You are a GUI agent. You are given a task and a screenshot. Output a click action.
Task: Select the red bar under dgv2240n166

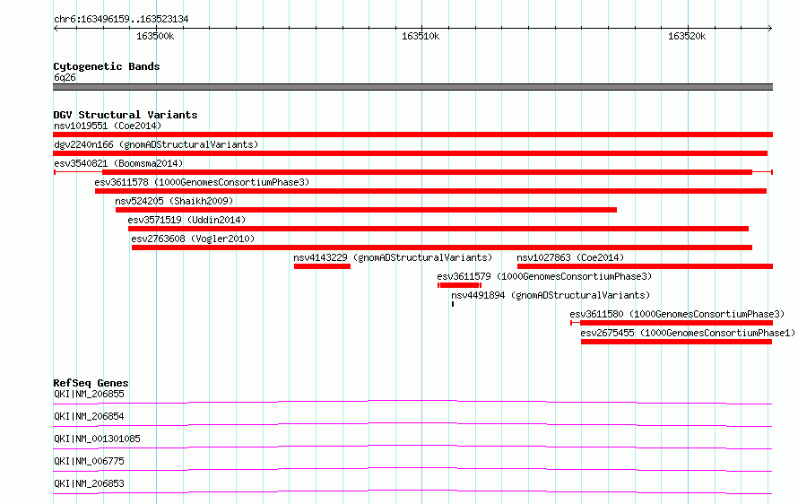tap(410, 153)
